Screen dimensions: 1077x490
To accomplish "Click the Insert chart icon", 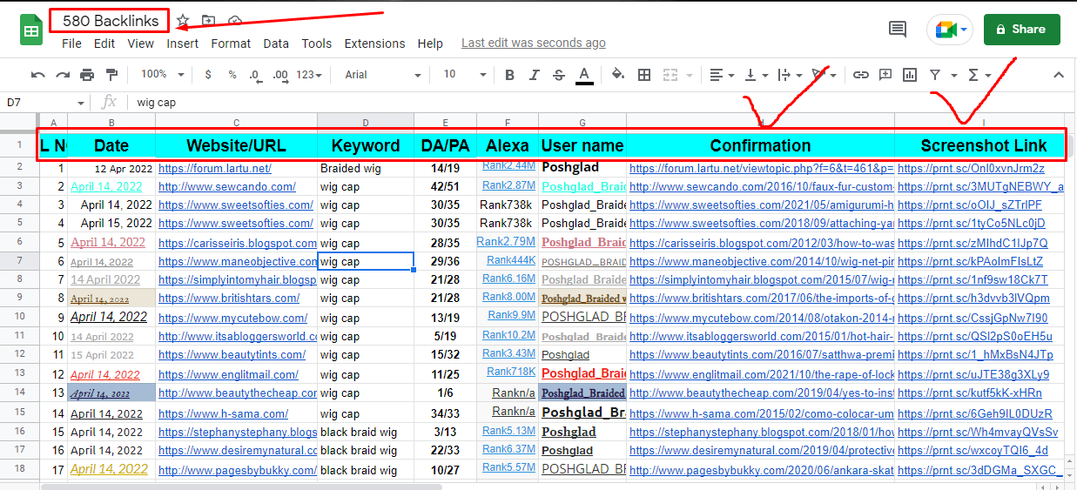I will (x=910, y=75).
